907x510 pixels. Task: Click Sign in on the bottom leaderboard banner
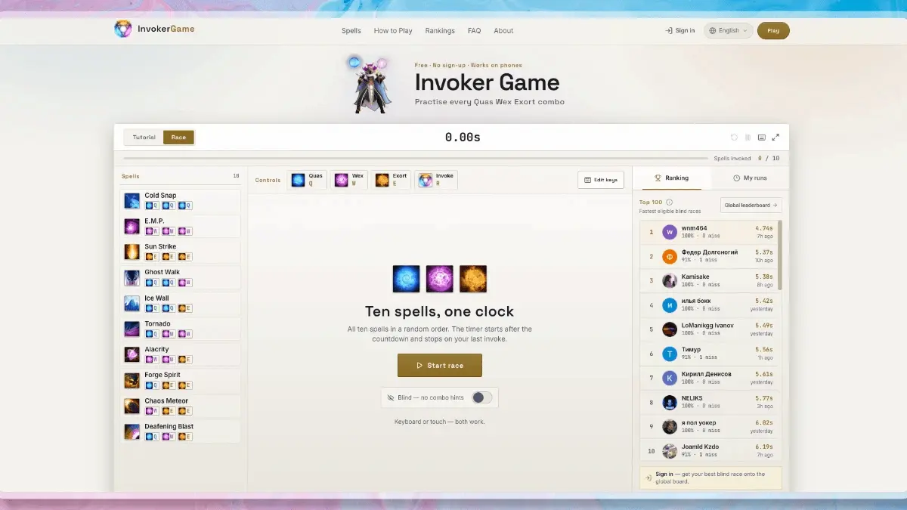click(x=665, y=474)
